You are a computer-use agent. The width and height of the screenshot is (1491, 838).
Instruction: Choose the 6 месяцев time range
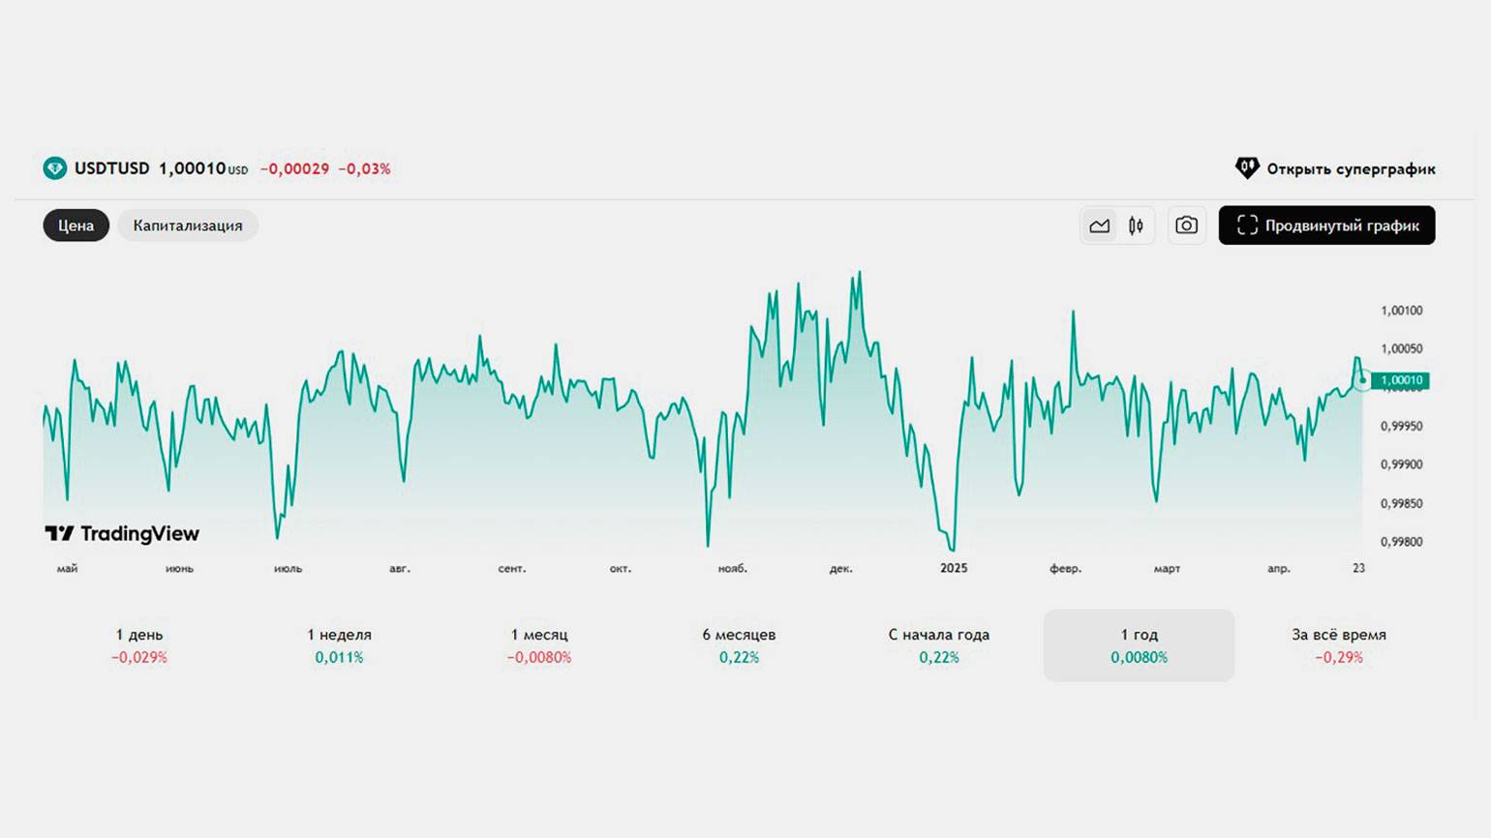click(x=739, y=645)
